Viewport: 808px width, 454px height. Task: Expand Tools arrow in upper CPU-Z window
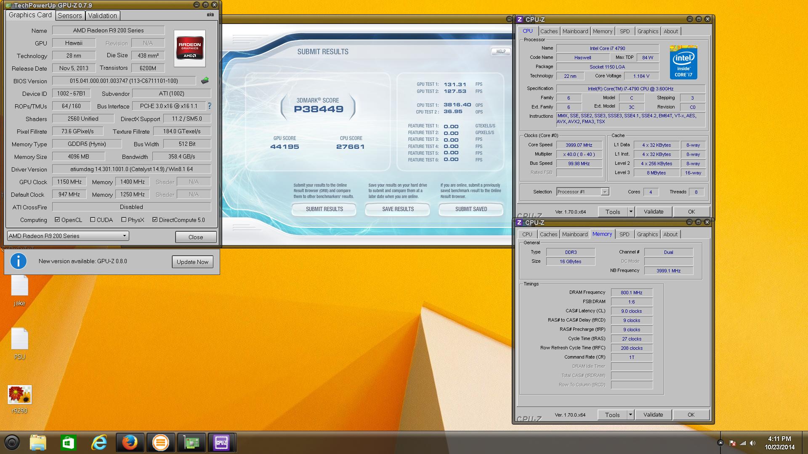[x=631, y=211]
